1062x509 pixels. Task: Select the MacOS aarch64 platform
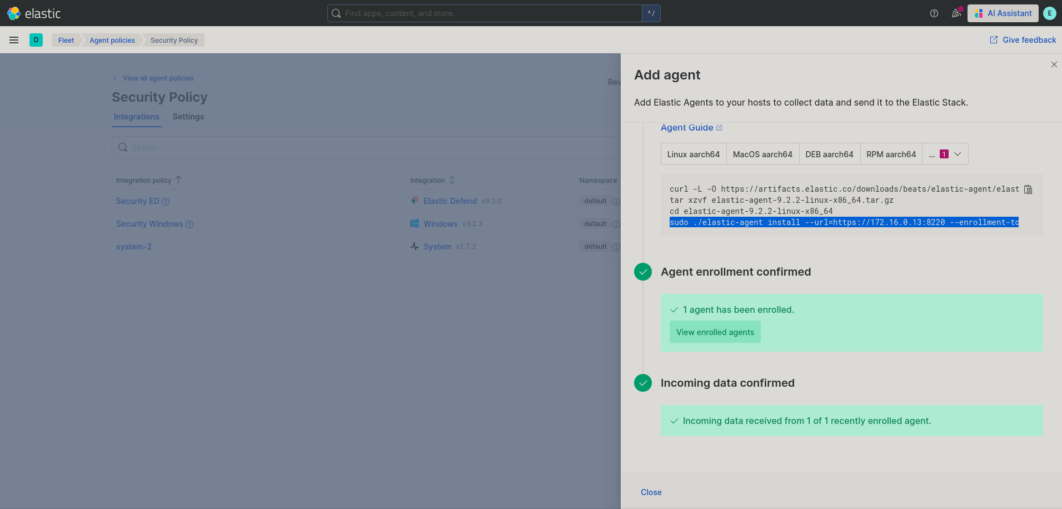click(762, 154)
